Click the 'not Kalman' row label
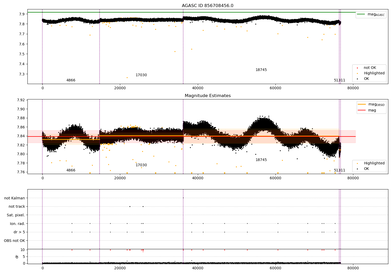The height and width of the screenshot is (274, 392). click(15, 198)
